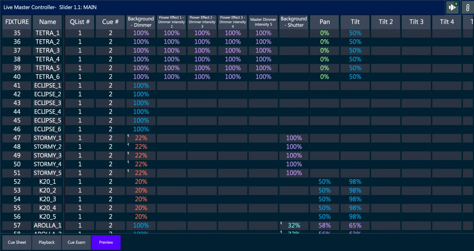The height and width of the screenshot is (251, 474).
Task: Click the Name column header
Action: [x=48, y=22]
